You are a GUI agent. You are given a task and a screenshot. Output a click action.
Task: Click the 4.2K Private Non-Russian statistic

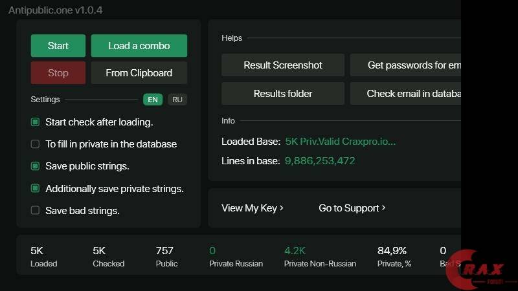320,256
